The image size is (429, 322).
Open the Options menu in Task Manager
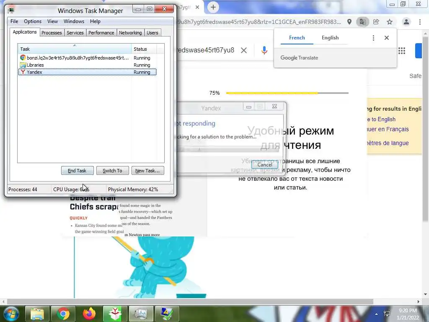coord(33,21)
